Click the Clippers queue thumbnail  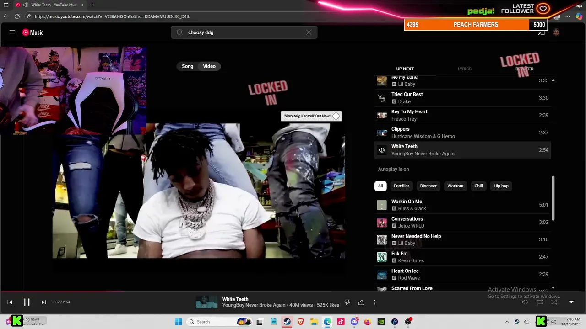pyautogui.click(x=382, y=133)
